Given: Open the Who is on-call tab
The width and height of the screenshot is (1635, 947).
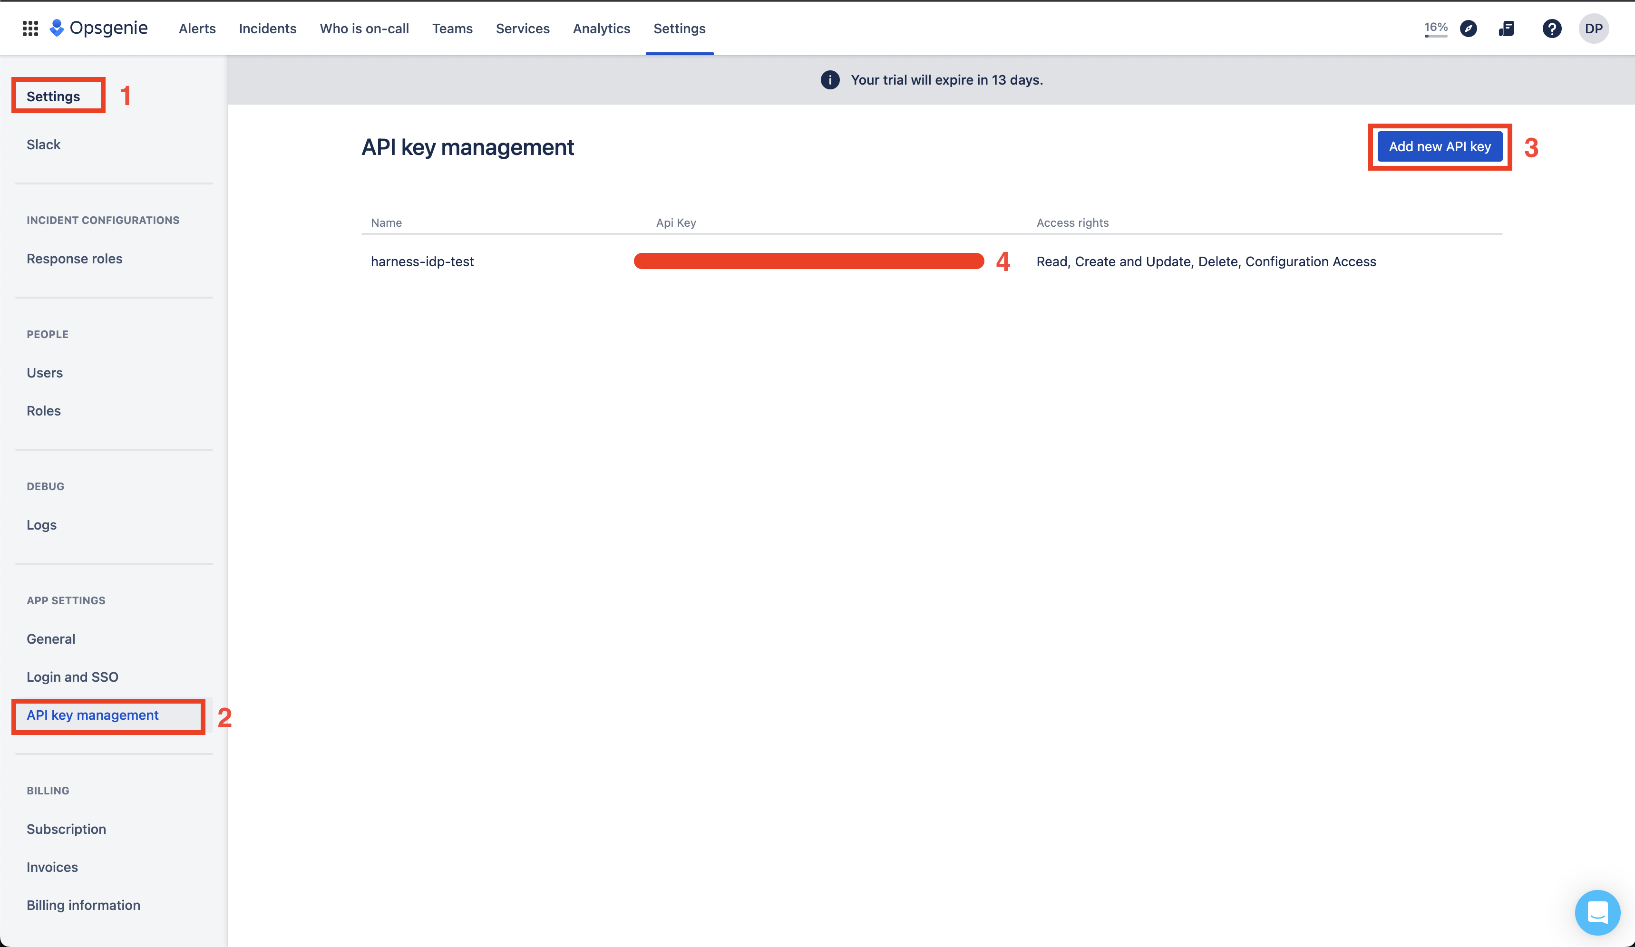Looking at the screenshot, I should click(x=364, y=29).
